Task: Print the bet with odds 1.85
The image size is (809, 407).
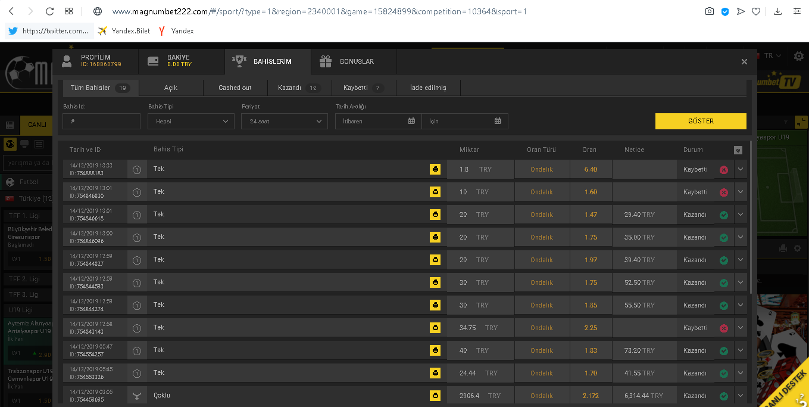Action: click(x=435, y=305)
